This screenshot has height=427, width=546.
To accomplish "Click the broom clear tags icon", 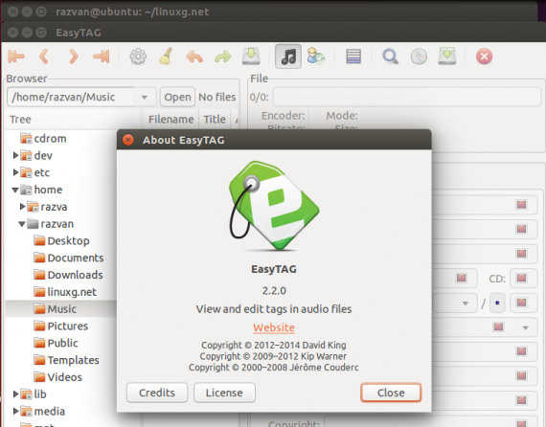I will 166,56.
